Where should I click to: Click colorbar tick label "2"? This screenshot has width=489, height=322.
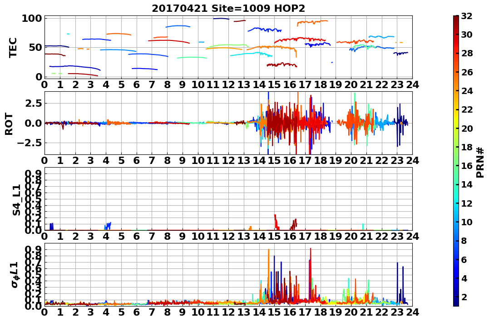[464, 297]
